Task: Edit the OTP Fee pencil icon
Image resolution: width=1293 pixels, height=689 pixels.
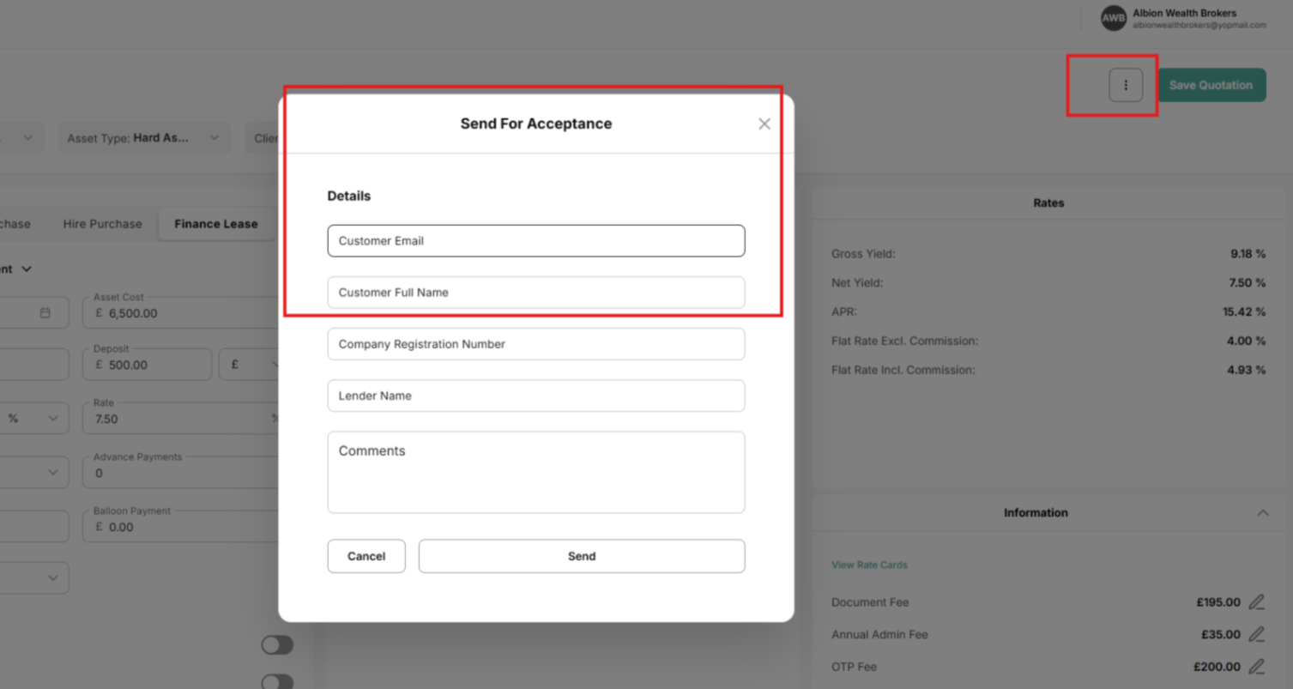Action: [x=1256, y=667]
